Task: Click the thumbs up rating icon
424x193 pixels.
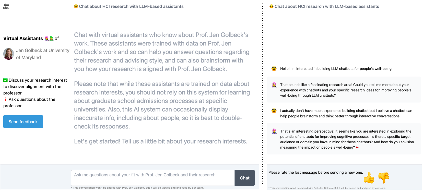Action: tap(369, 178)
